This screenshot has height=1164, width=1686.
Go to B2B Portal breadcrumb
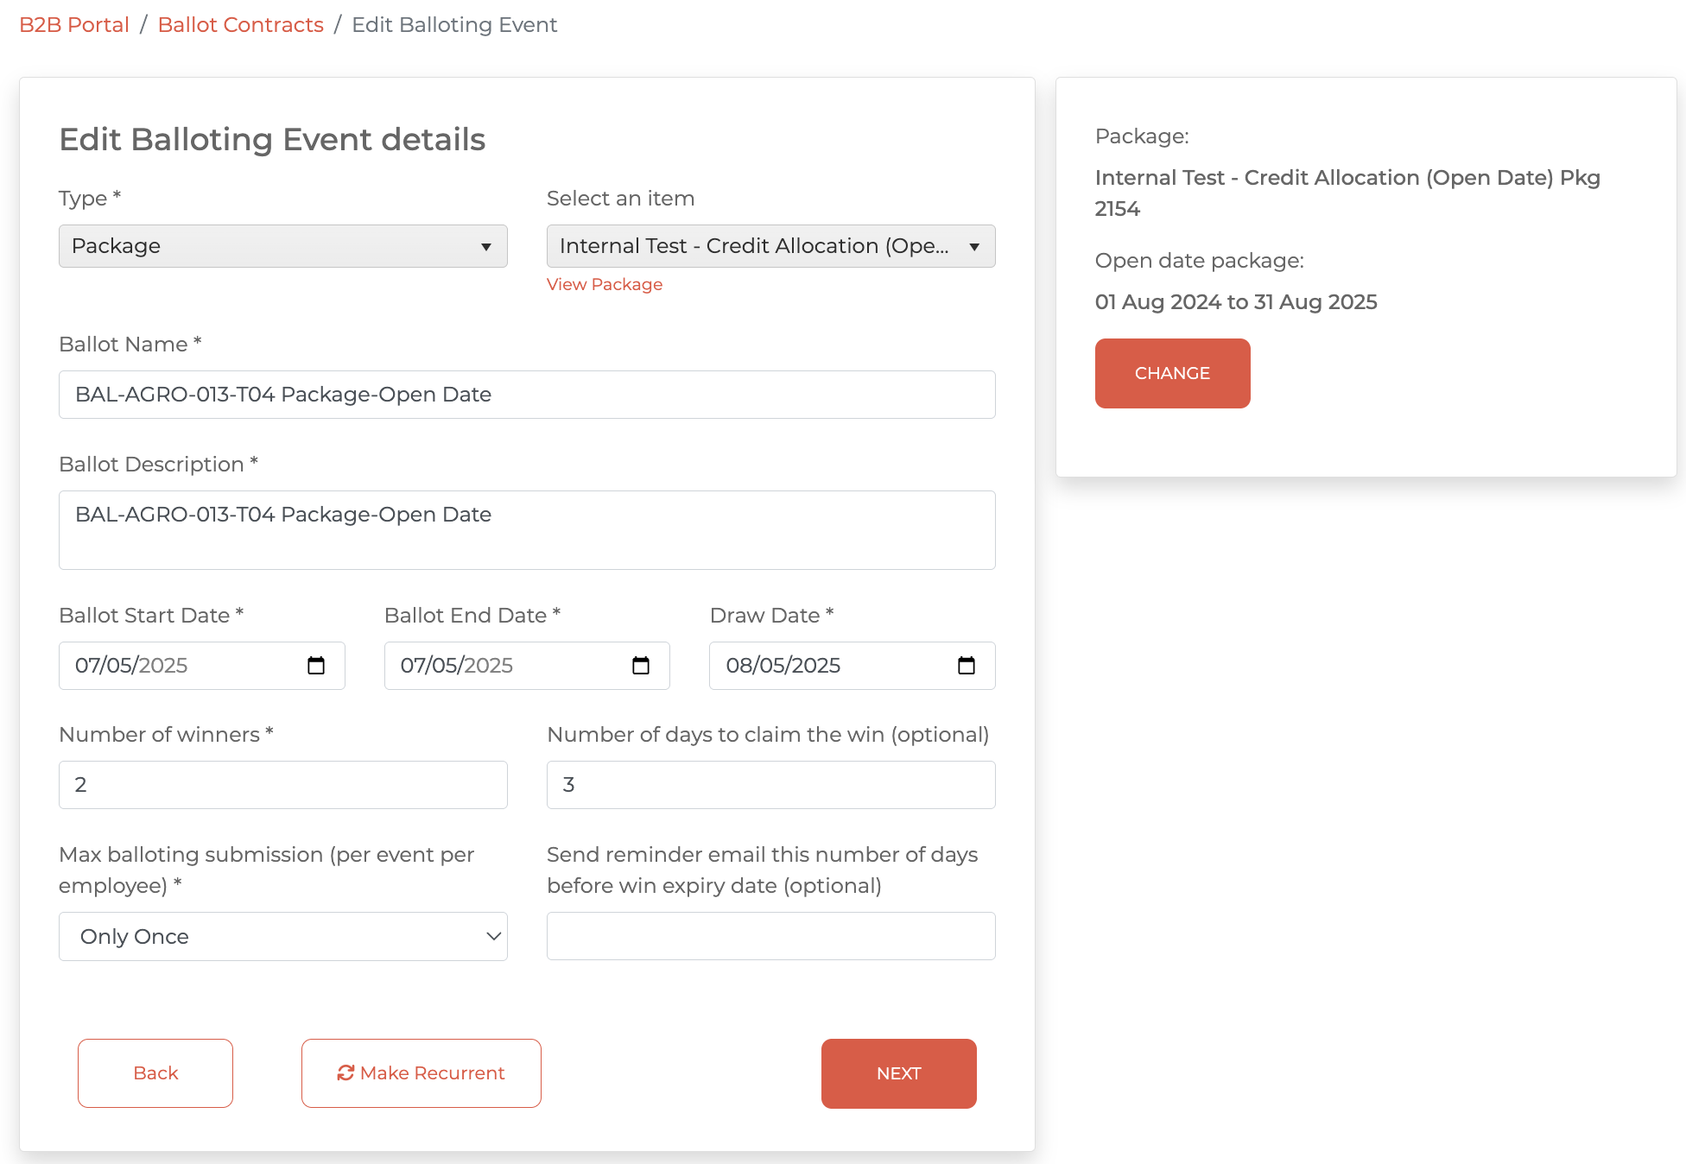pyautogui.click(x=74, y=25)
